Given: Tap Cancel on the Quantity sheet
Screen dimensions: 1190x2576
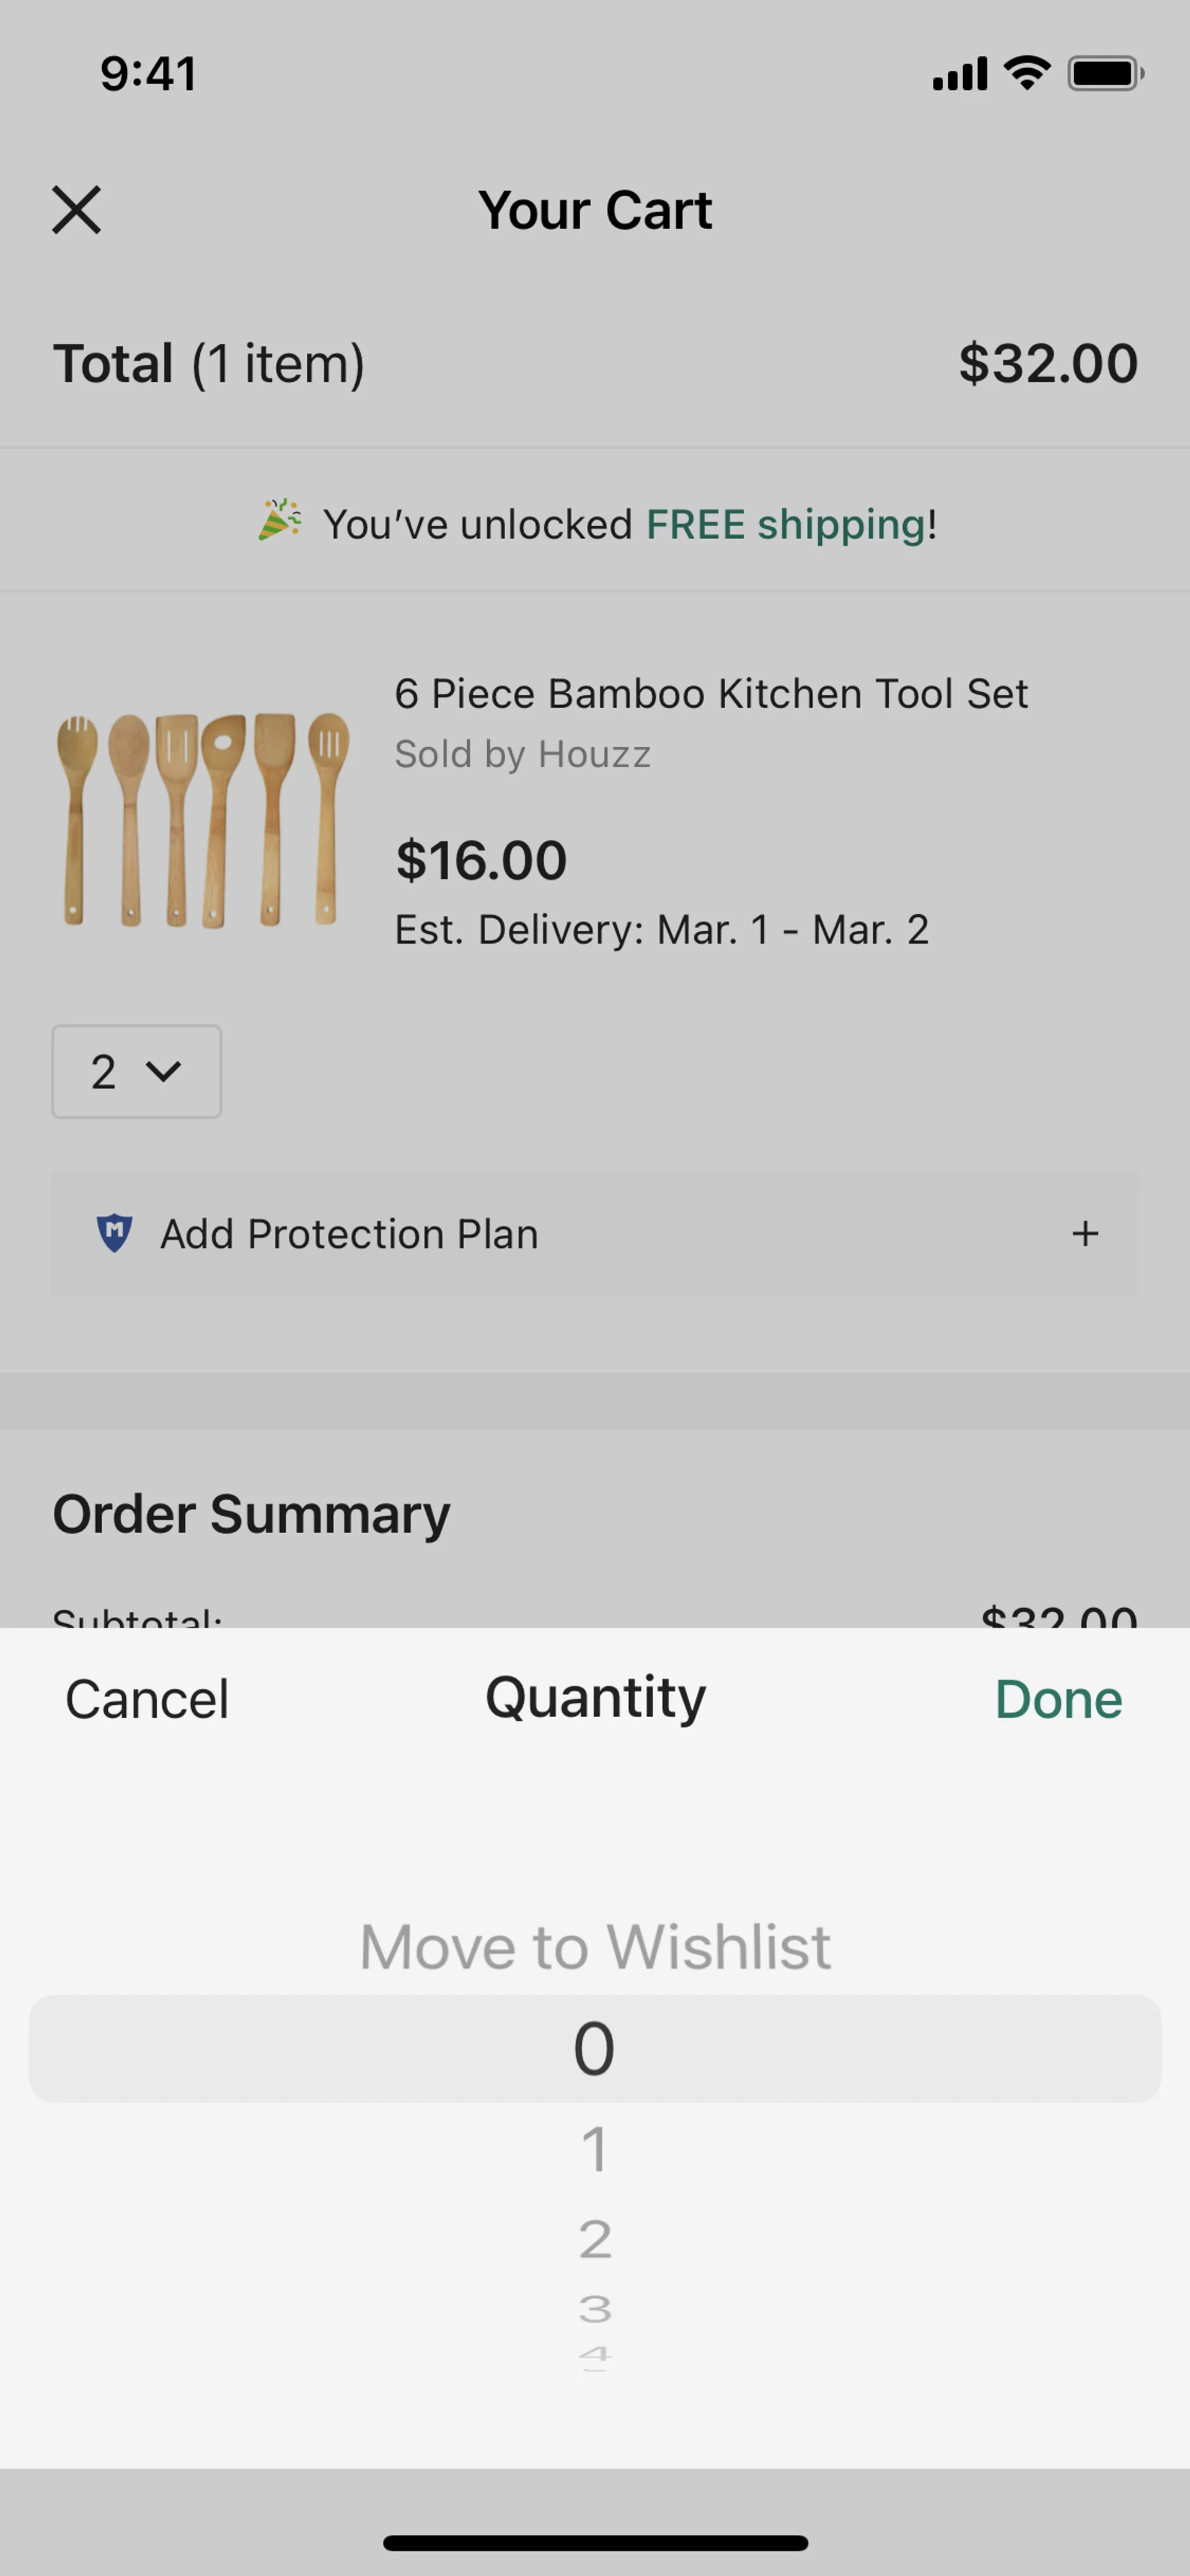Looking at the screenshot, I should 147,1699.
